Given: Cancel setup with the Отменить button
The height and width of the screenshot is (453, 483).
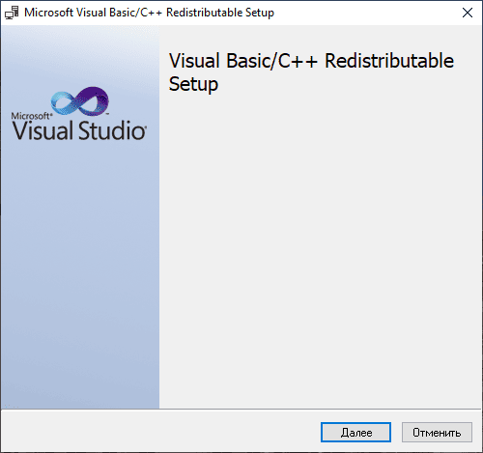Looking at the screenshot, I should click(437, 432).
